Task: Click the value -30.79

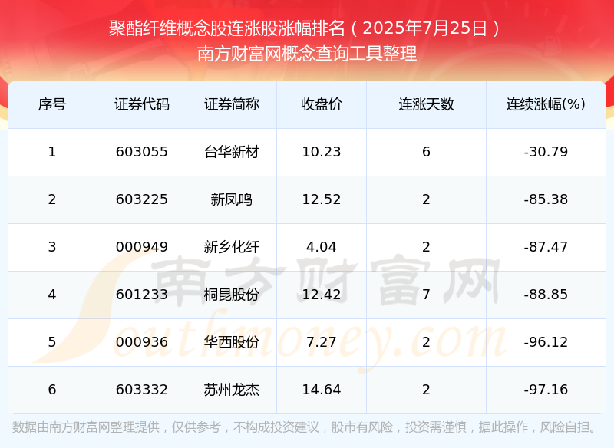Action: (x=546, y=152)
